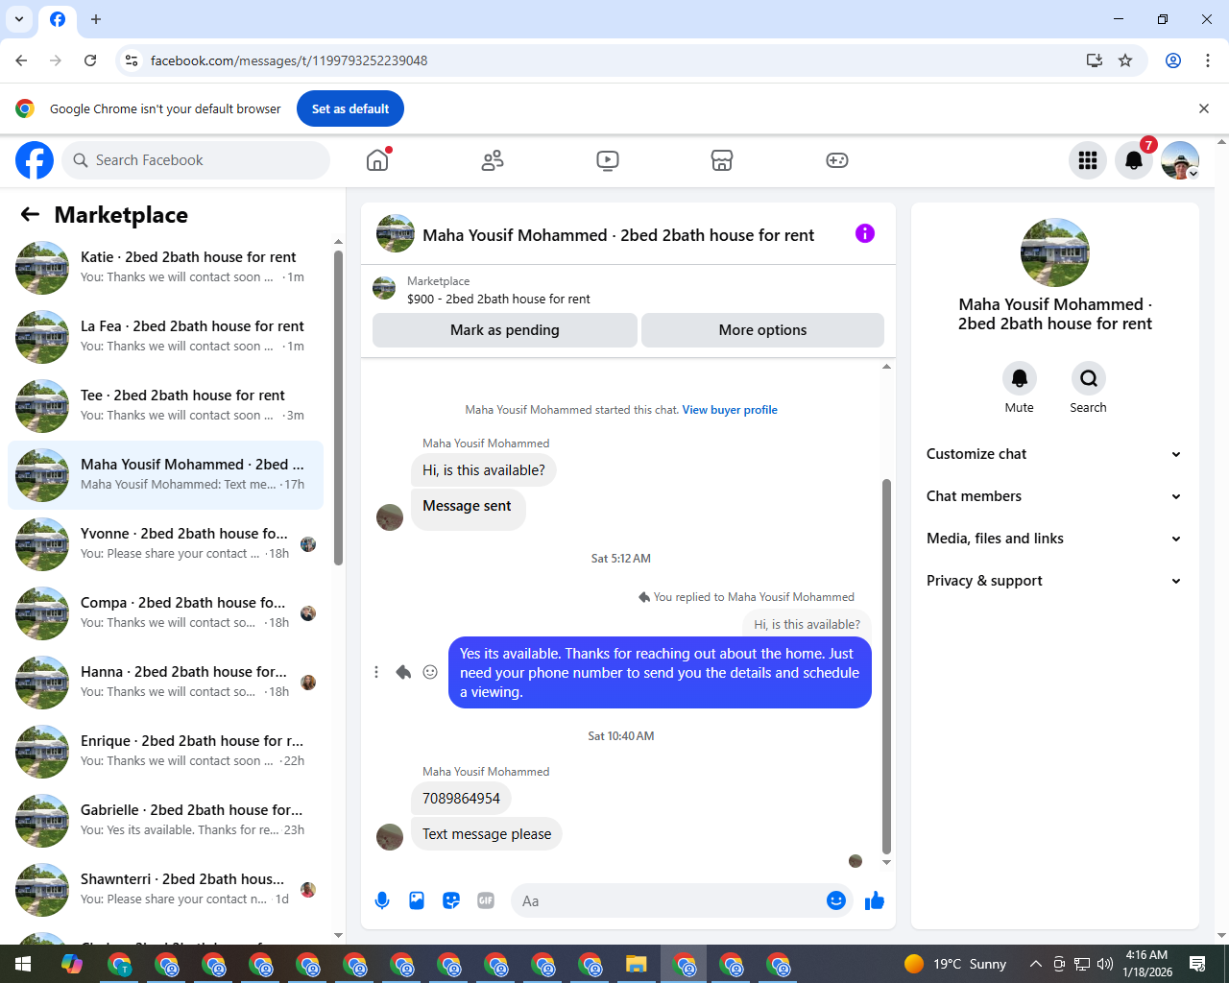Expand Media, files and links section
Viewport: 1229px width, 983px height.
pos(1054,539)
